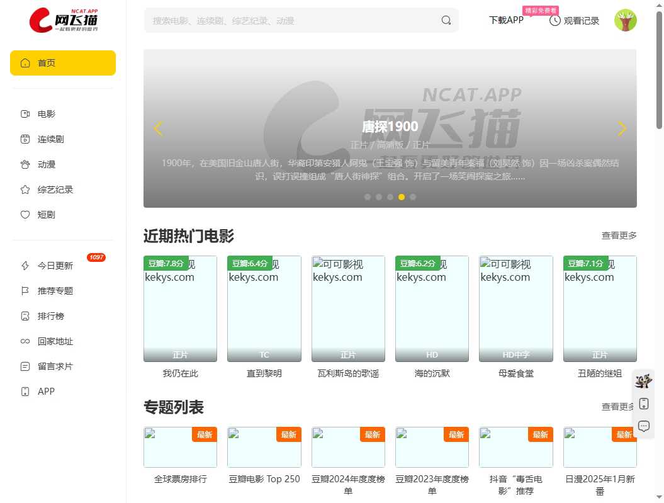Open the 豆瓣电影 Top 250 thumbnail
This screenshot has height=503, width=664.
coord(264,447)
